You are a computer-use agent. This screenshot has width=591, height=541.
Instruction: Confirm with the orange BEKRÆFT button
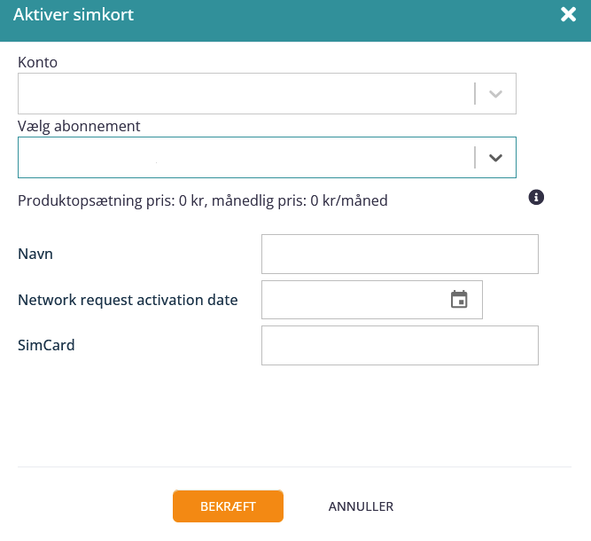pos(228,506)
